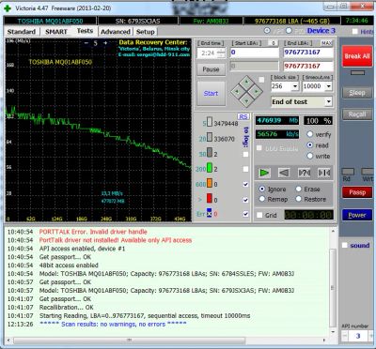Click the Rd indicator lamp
This screenshot has width=376, height=349.
point(348,172)
